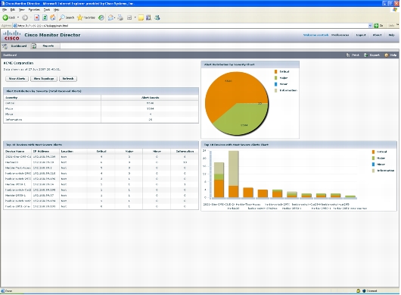Click the Critical orange swatch in pie legend
The height and width of the screenshot is (295, 401).
(x=275, y=72)
